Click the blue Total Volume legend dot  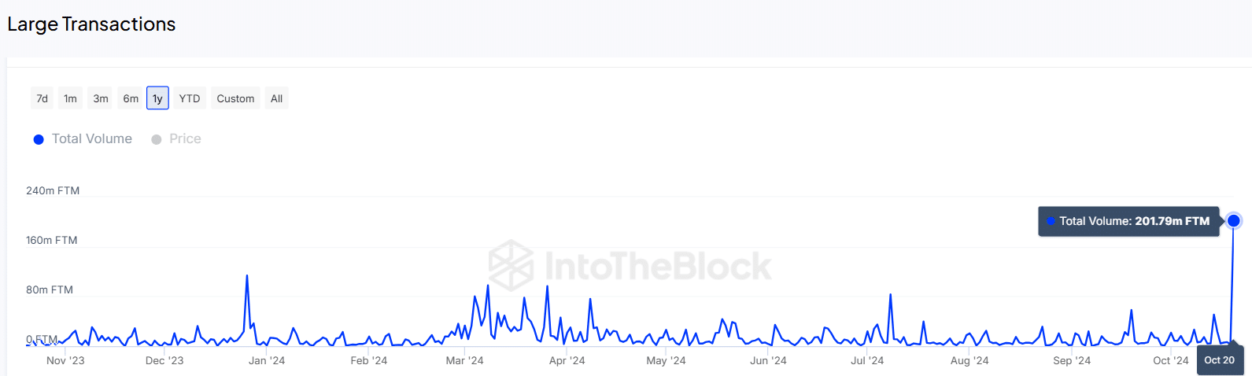(x=39, y=139)
